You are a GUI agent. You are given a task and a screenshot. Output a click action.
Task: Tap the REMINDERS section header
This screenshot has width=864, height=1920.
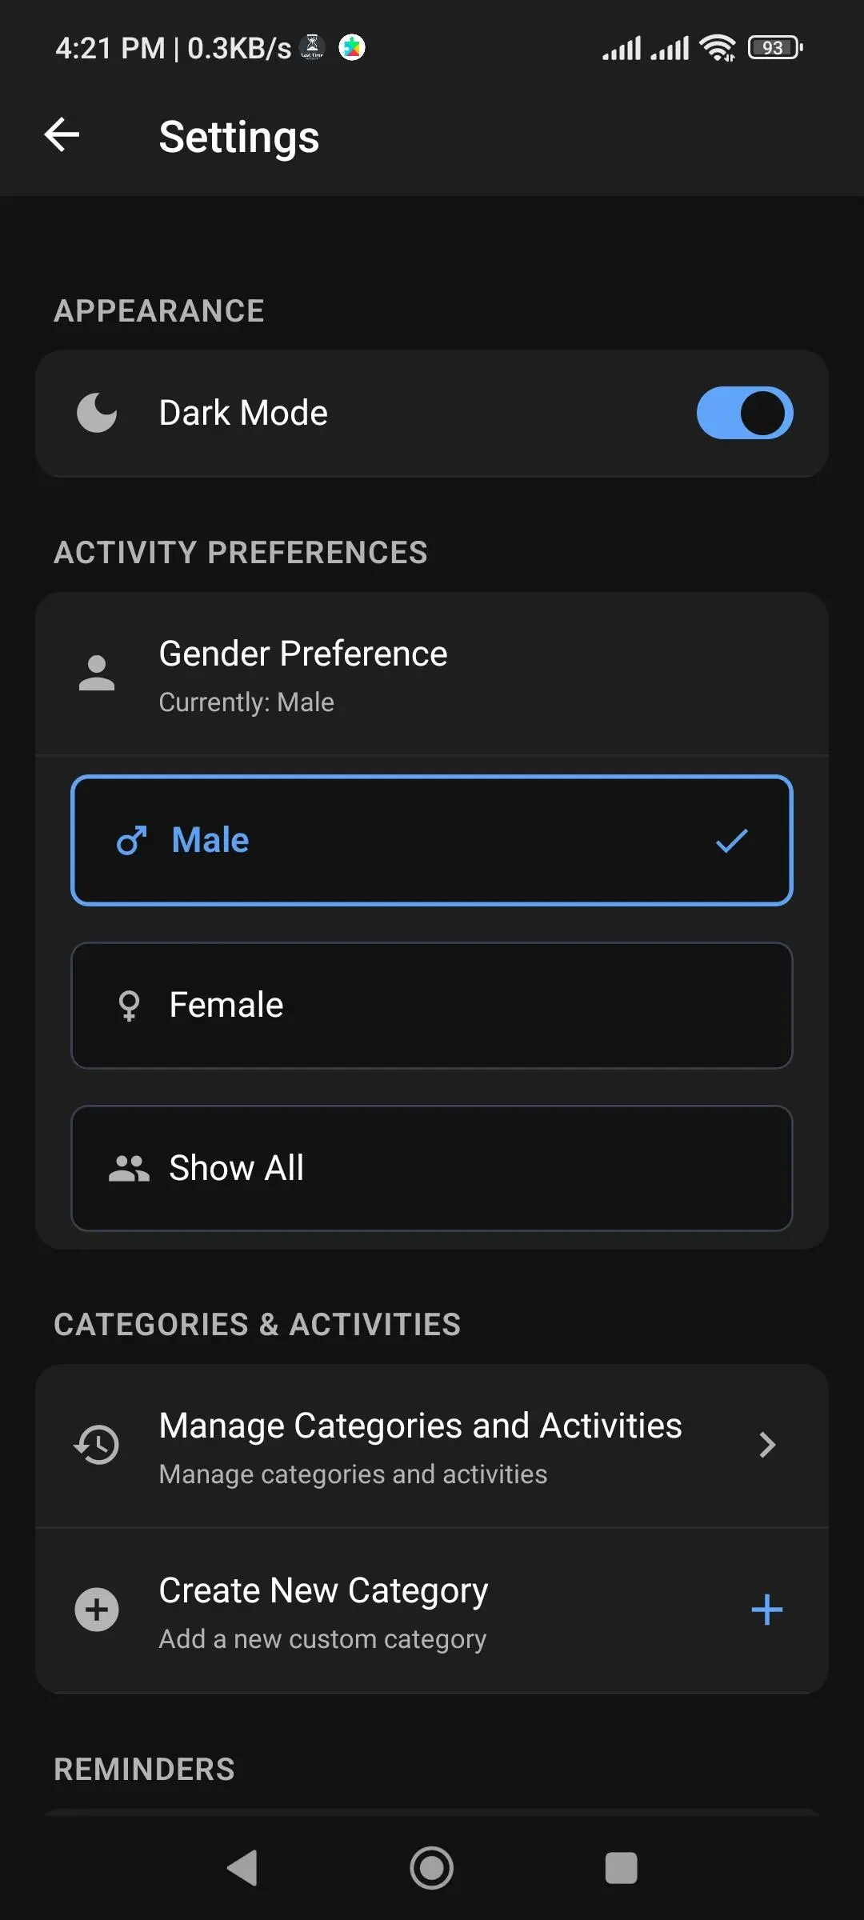pyautogui.click(x=142, y=1768)
